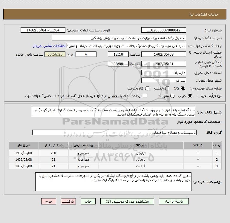Image resolution: width=230 pixels, height=223 pixels.
Task: Select the خدمت radio option
Action: tap(167, 88)
